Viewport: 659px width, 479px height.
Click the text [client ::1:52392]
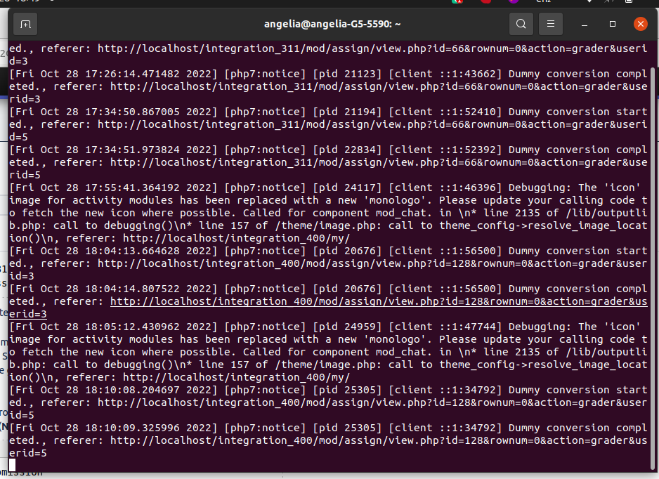pyautogui.click(x=445, y=150)
